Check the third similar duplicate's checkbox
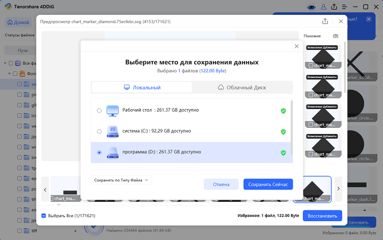383x240 pixels. point(310,124)
